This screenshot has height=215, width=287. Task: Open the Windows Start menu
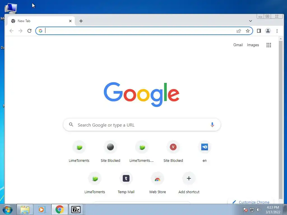8,209
